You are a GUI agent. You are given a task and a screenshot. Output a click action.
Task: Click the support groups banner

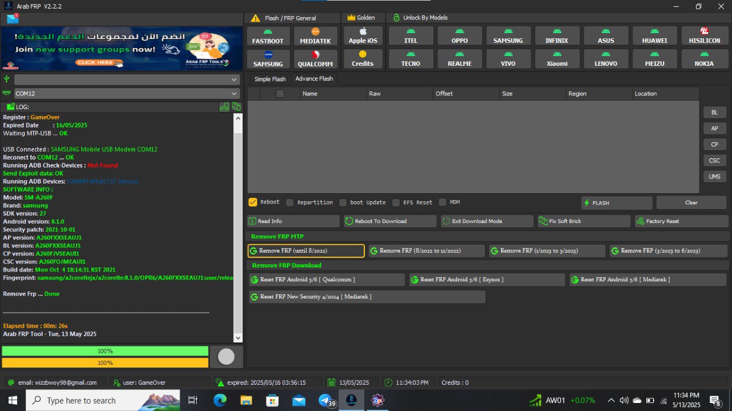pyautogui.click(x=121, y=49)
